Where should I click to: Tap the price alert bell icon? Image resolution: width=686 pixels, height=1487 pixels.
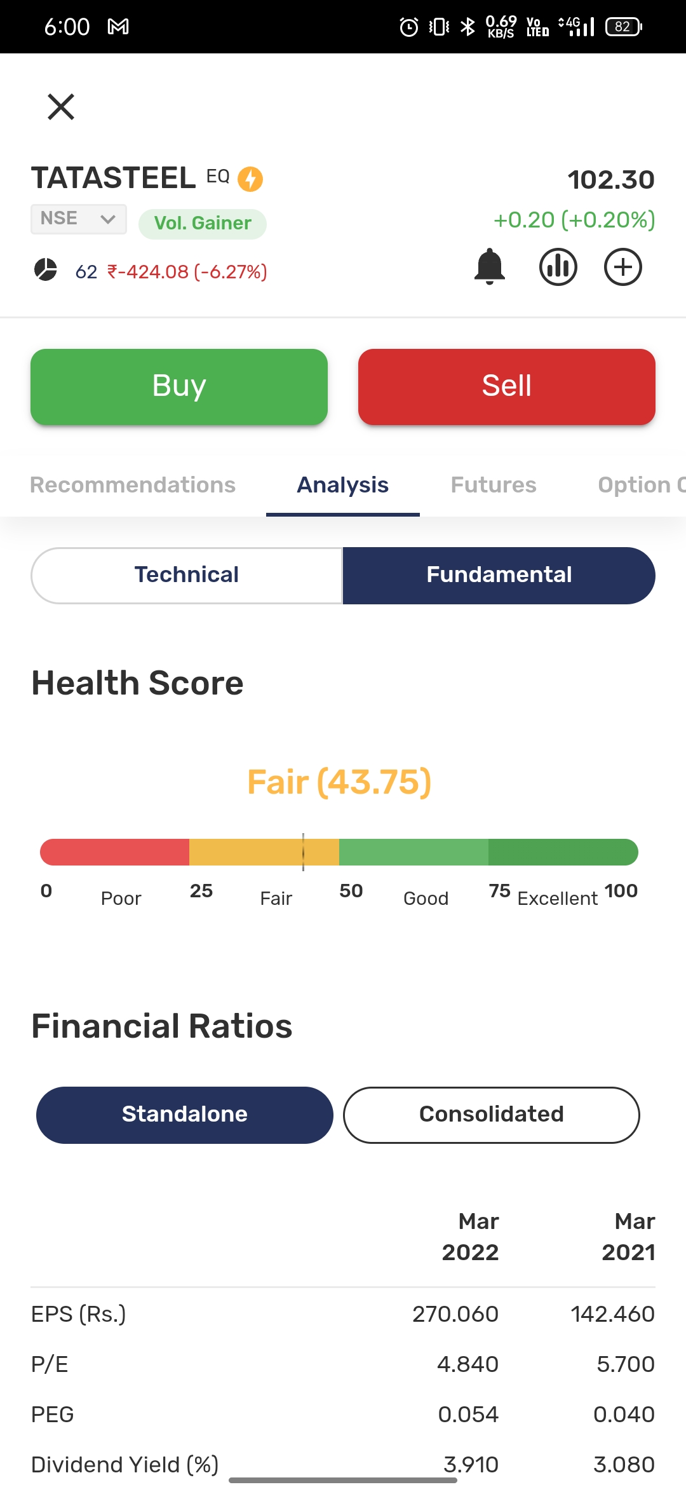tap(490, 266)
